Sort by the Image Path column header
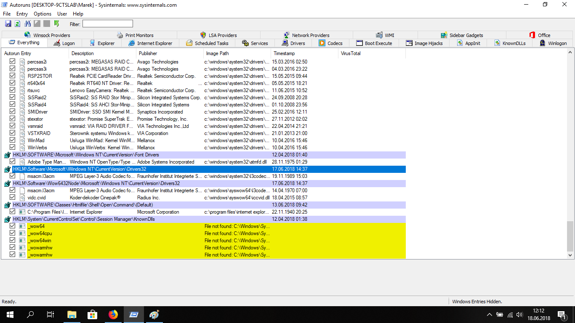This screenshot has height=323, width=575. tap(237, 53)
